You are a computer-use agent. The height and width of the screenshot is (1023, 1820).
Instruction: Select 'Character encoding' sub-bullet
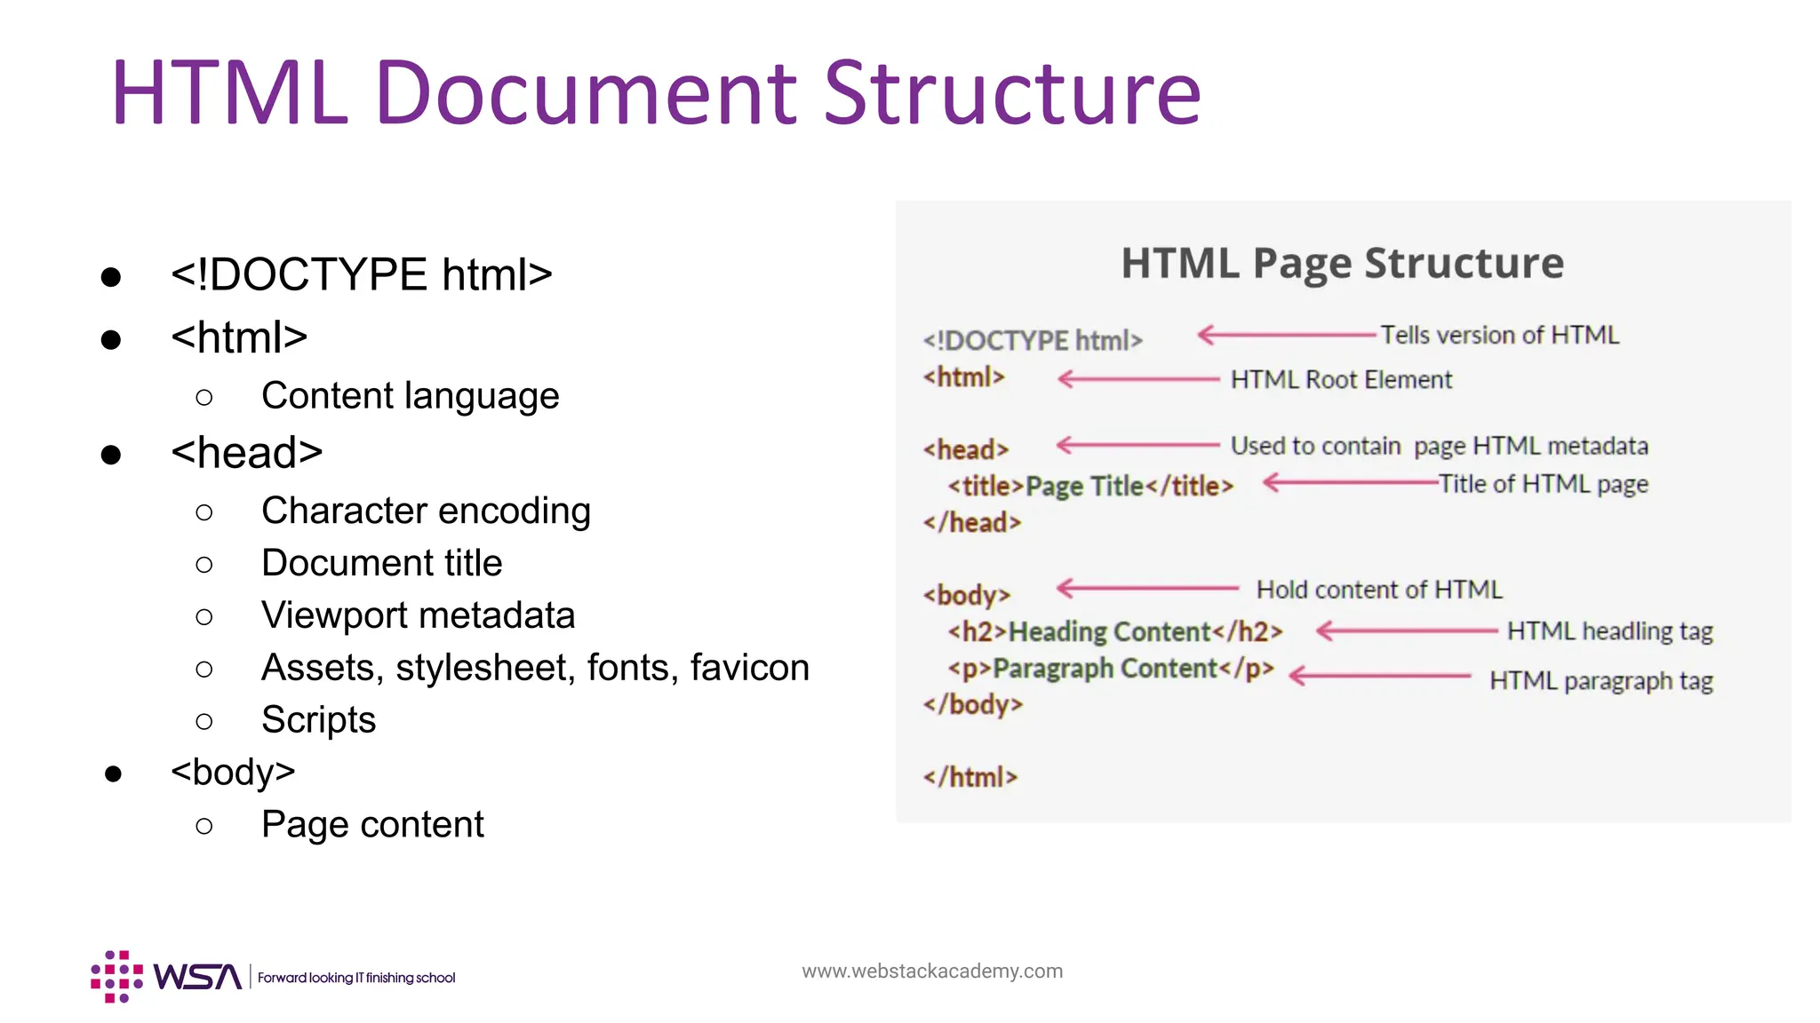(x=426, y=511)
